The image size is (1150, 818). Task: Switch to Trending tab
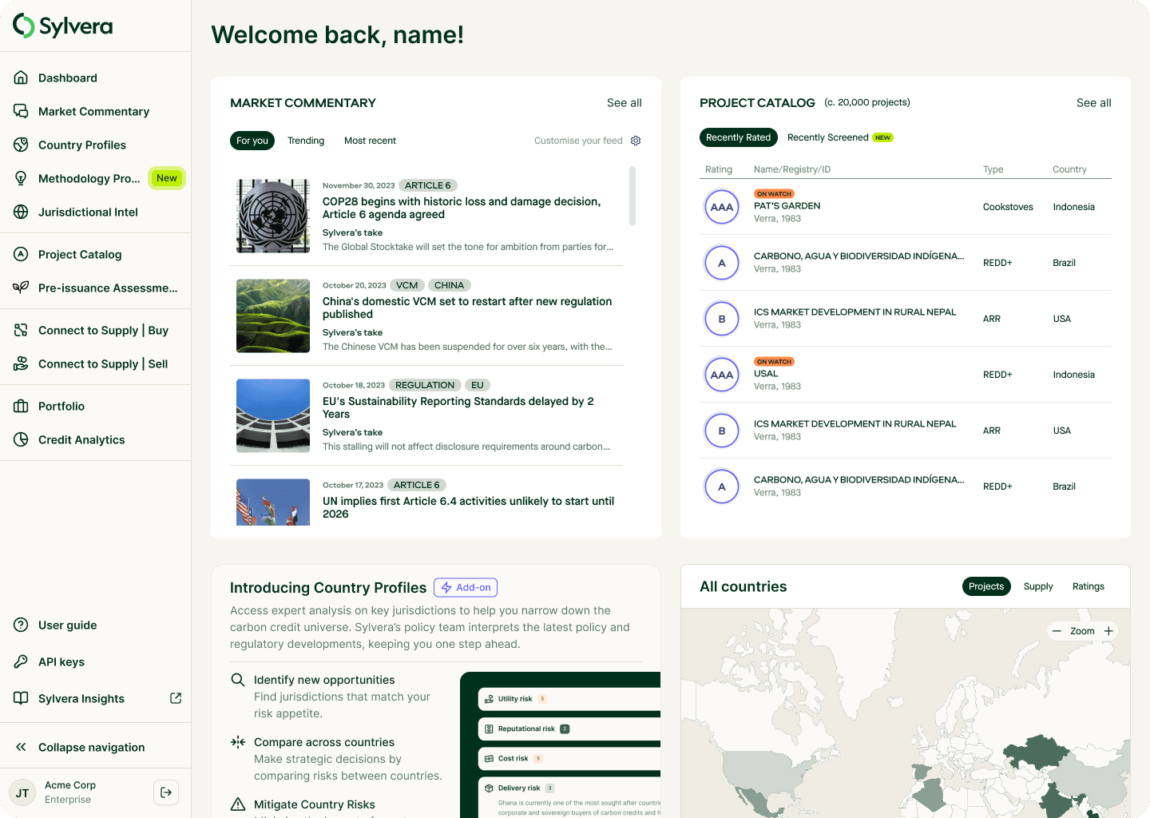306,141
